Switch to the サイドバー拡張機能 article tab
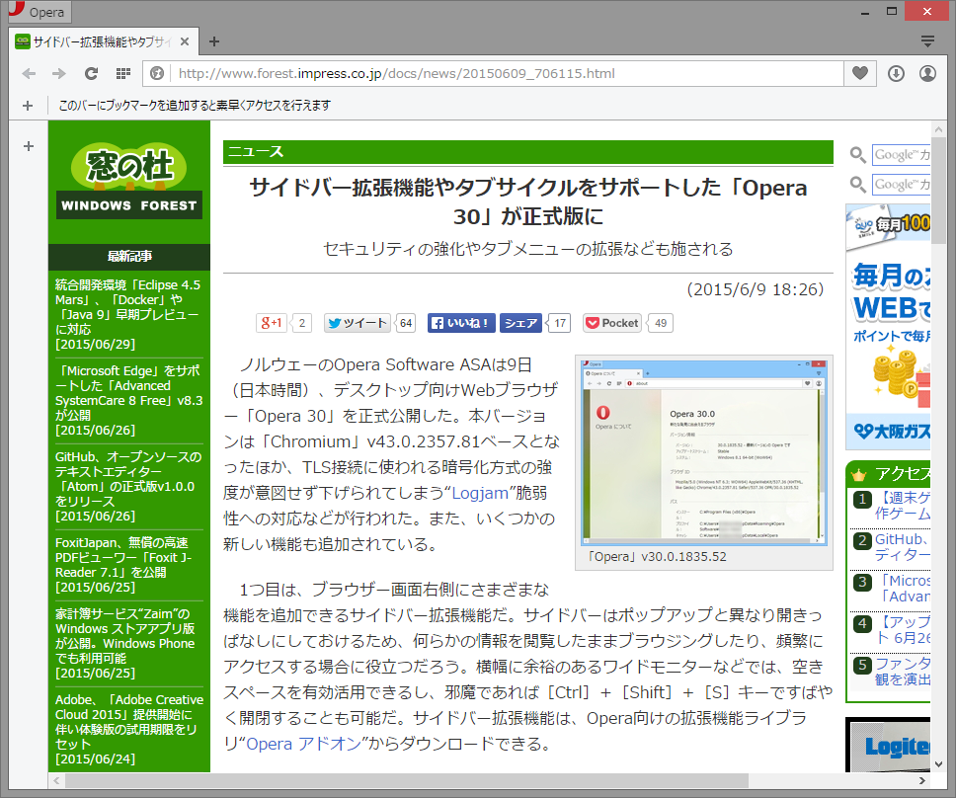 click(x=99, y=42)
